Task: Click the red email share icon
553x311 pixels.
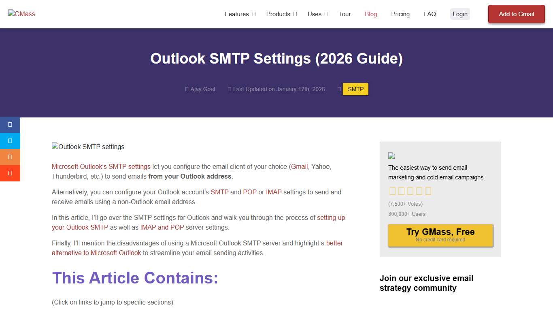Action: click(x=10, y=173)
